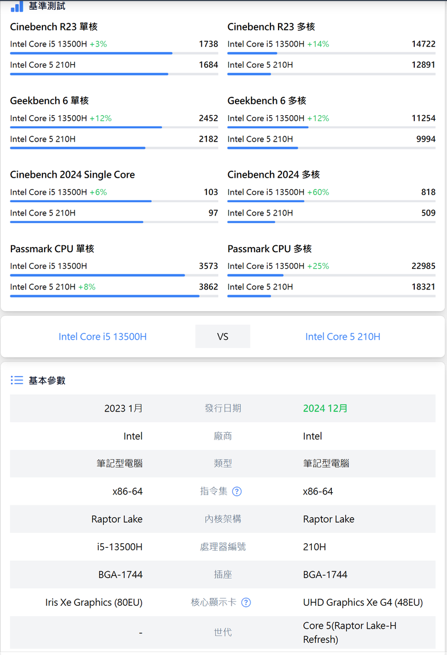
Task: Click the i5-13500H processor number cell
Action: click(120, 547)
